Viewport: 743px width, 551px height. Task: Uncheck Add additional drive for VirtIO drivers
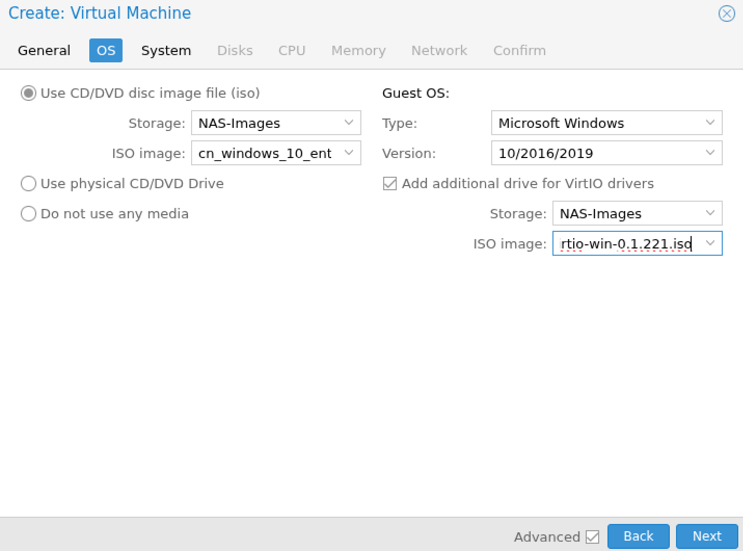pyautogui.click(x=390, y=183)
